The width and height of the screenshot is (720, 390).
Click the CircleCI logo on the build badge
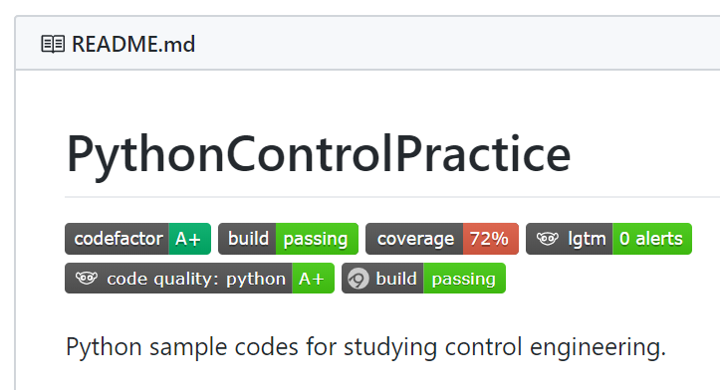click(359, 279)
